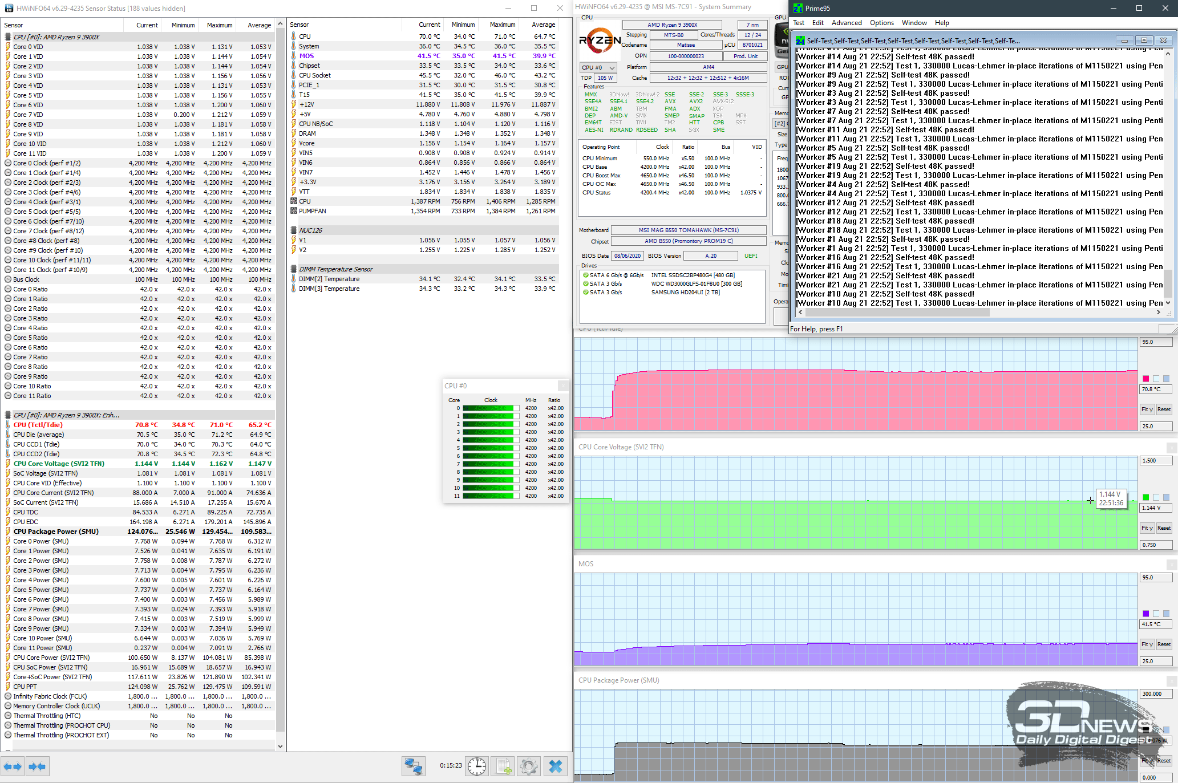
Task: Click Reset on the Core Voltage graph
Action: pos(1164,528)
